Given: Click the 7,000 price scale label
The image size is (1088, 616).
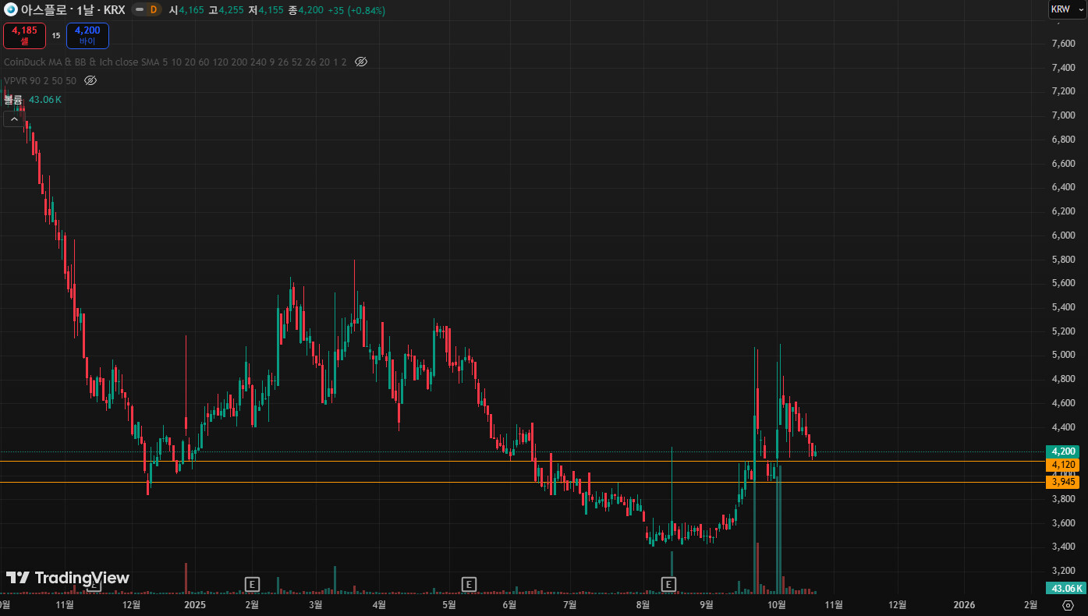Looking at the screenshot, I should pos(1064,115).
